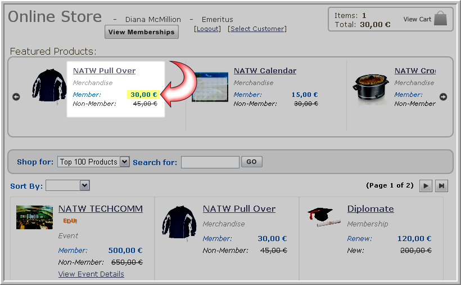
Task: Click the struck-through 200,00 € new price
Action: point(415,250)
